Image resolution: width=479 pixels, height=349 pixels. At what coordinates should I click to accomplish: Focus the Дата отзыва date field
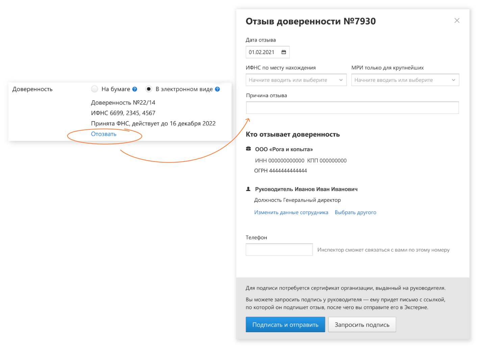[268, 52]
